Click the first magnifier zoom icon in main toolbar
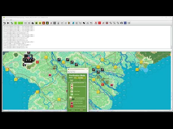Image resolution: width=173 pixels, height=129 pixels. coord(111,23)
